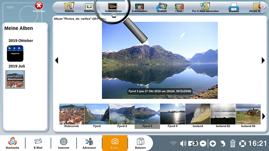Click the undo back arrow icon

tap(223, 144)
